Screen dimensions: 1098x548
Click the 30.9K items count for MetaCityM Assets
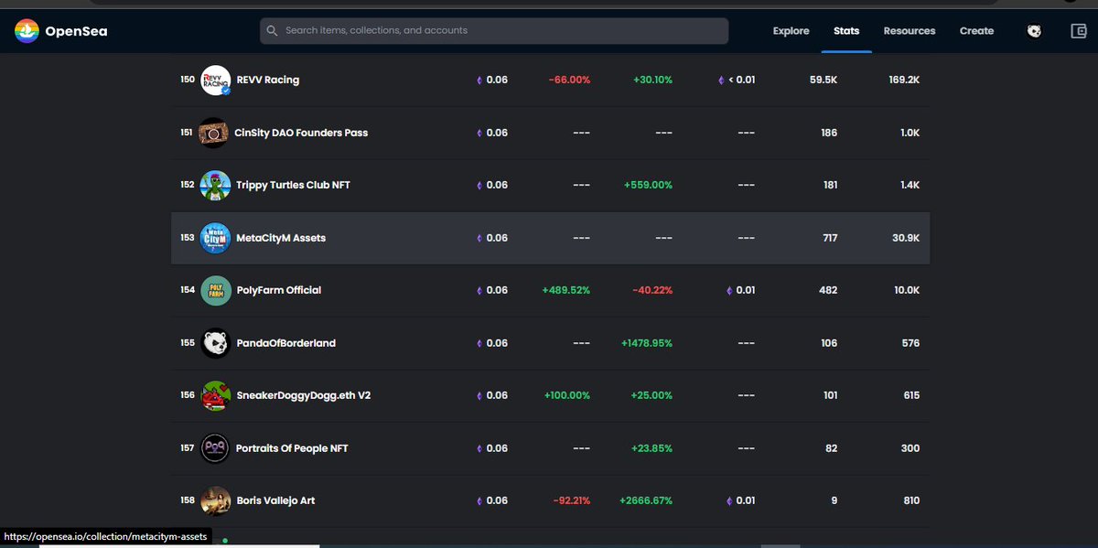pos(906,238)
